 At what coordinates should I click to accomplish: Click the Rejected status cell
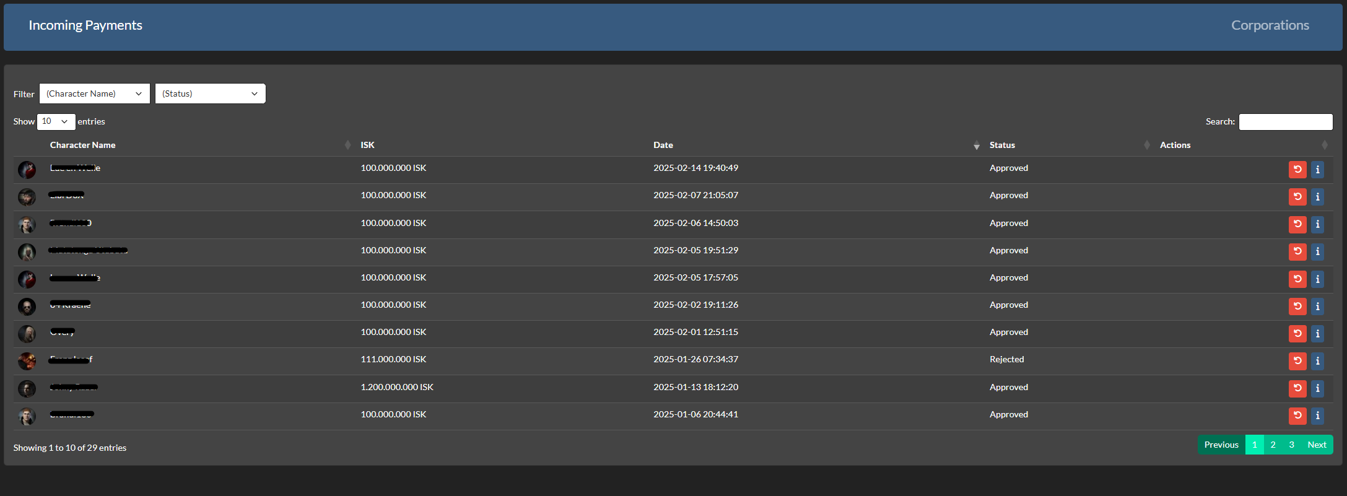1006,359
